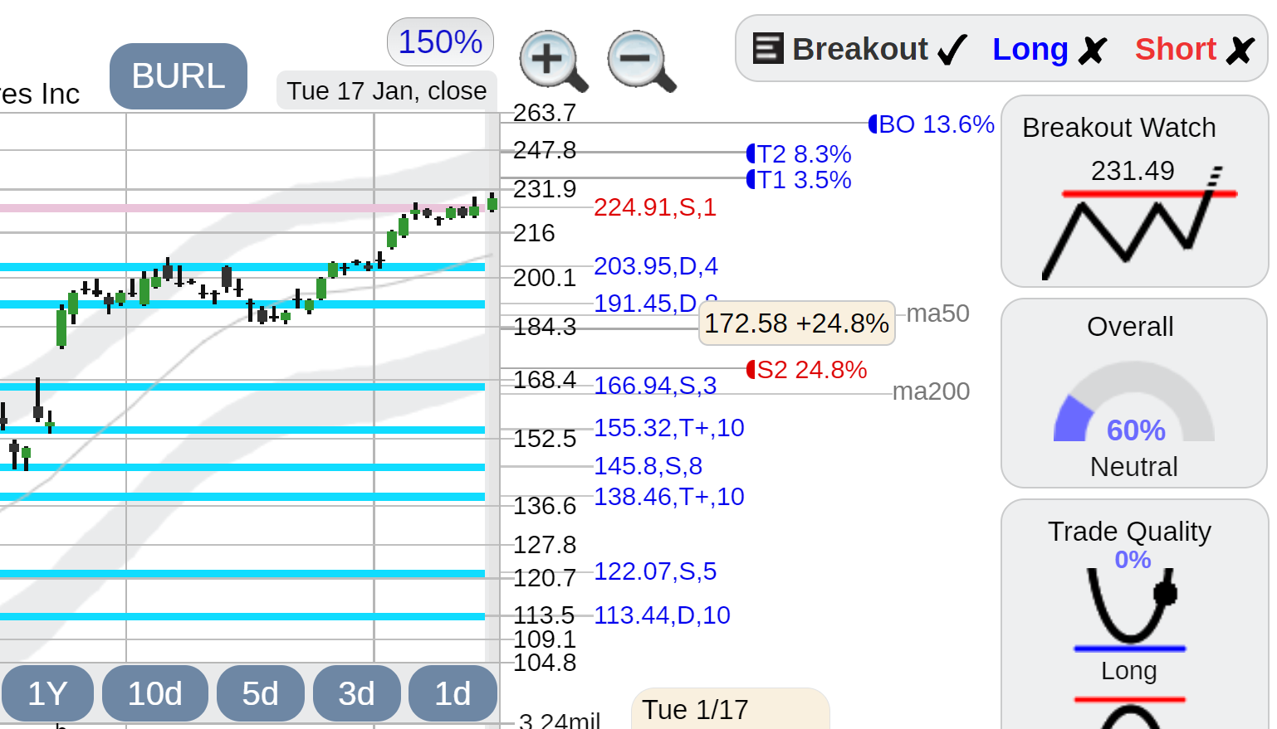Image resolution: width=1277 pixels, height=729 pixels.
Task: Expand the Tue 1/17 info panel
Action: coord(731,709)
